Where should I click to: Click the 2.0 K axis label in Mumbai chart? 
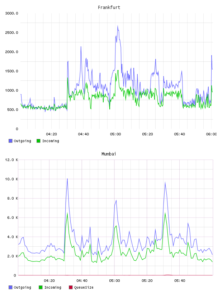[x=13, y=256]
